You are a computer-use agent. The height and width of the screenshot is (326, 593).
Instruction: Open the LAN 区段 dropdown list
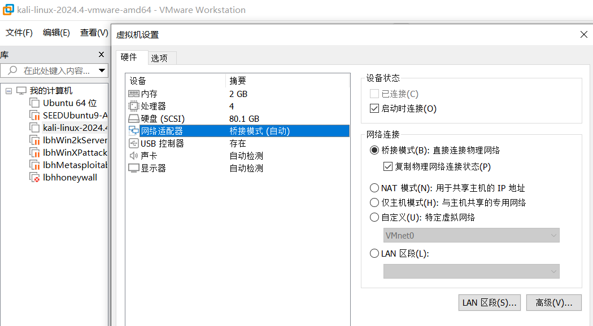471,271
